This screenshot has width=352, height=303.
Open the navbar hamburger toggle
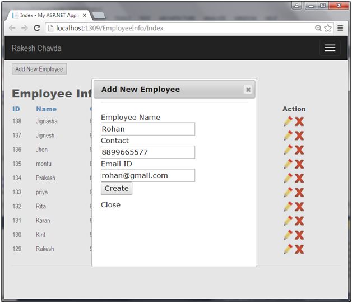(x=330, y=48)
